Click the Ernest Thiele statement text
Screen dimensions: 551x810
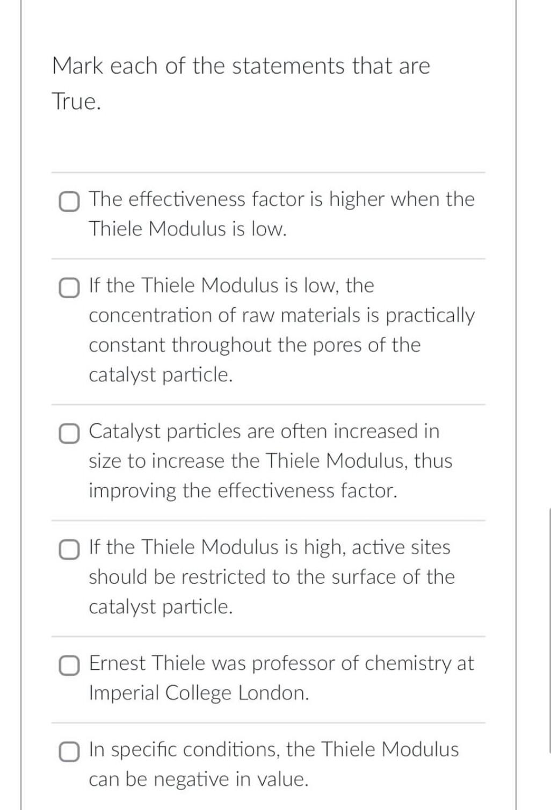[281, 678]
